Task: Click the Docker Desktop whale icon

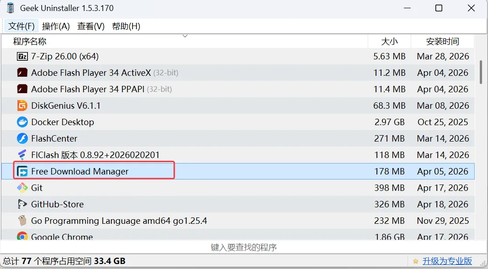Action: pyautogui.click(x=22, y=122)
